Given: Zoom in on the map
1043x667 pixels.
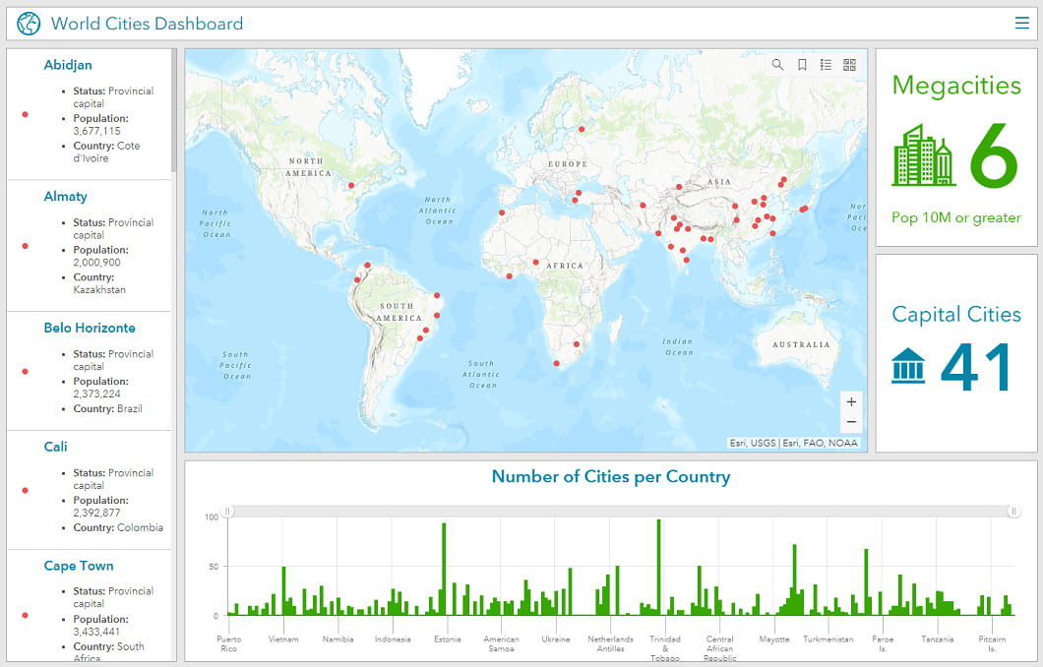Looking at the screenshot, I should click(851, 401).
